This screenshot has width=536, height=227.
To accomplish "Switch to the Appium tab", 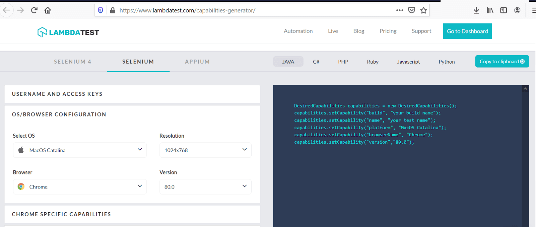I will [x=197, y=62].
